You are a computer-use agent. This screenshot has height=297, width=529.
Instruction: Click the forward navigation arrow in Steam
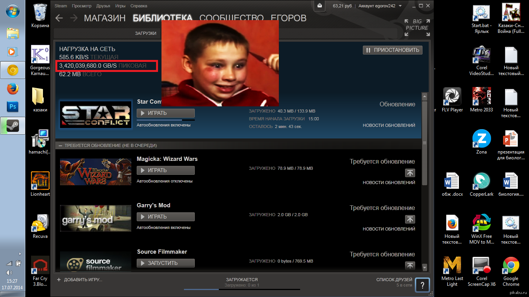tap(74, 18)
